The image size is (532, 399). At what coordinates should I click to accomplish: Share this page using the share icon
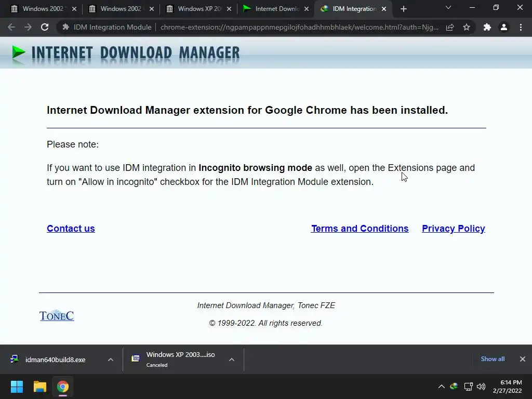pyautogui.click(x=450, y=27)
